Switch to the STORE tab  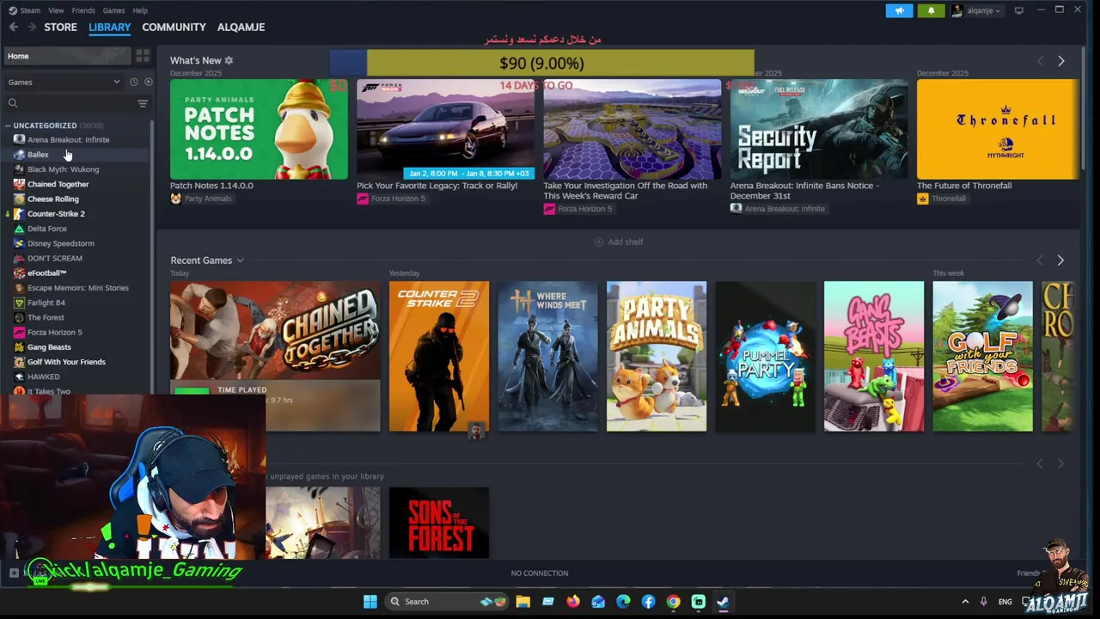point(60,27)
